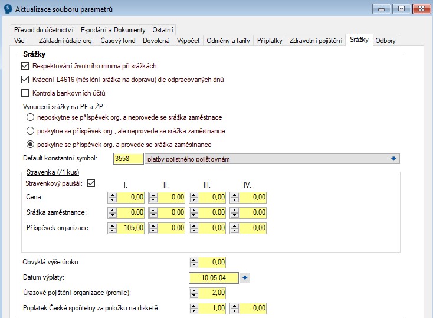Click the Obvyklá výše úroku spinner arrows

194,262
